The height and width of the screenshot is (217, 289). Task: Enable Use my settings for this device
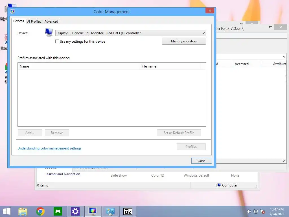(x=57, y=42)
